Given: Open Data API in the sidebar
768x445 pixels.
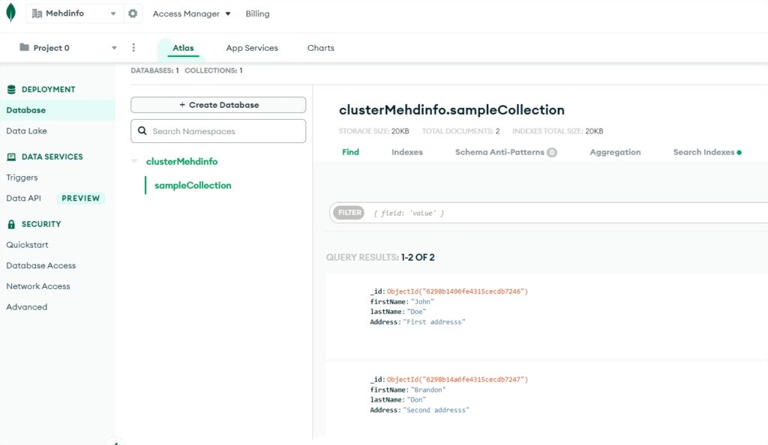Looking at the screenshot, I should click(23, 198).
